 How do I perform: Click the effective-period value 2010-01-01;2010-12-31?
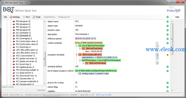pyautogui.click(x=85, y=38)
